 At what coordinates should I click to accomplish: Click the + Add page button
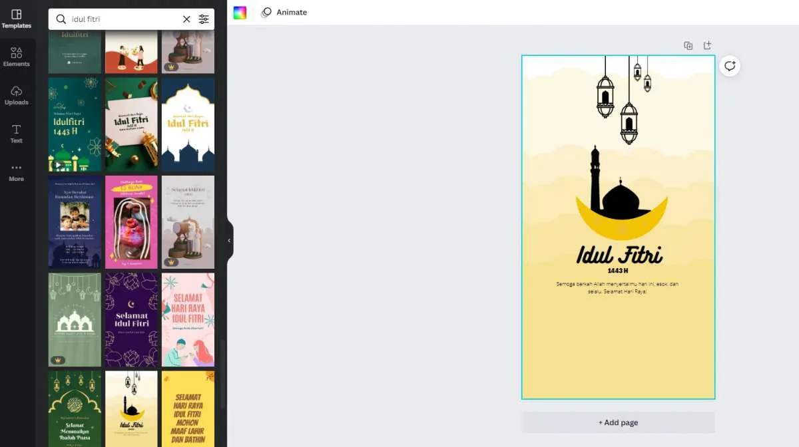coord(618,422)
